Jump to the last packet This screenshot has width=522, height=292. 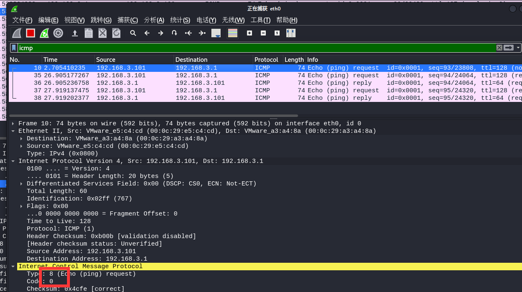pyautogui.click(x=202, y=33)
